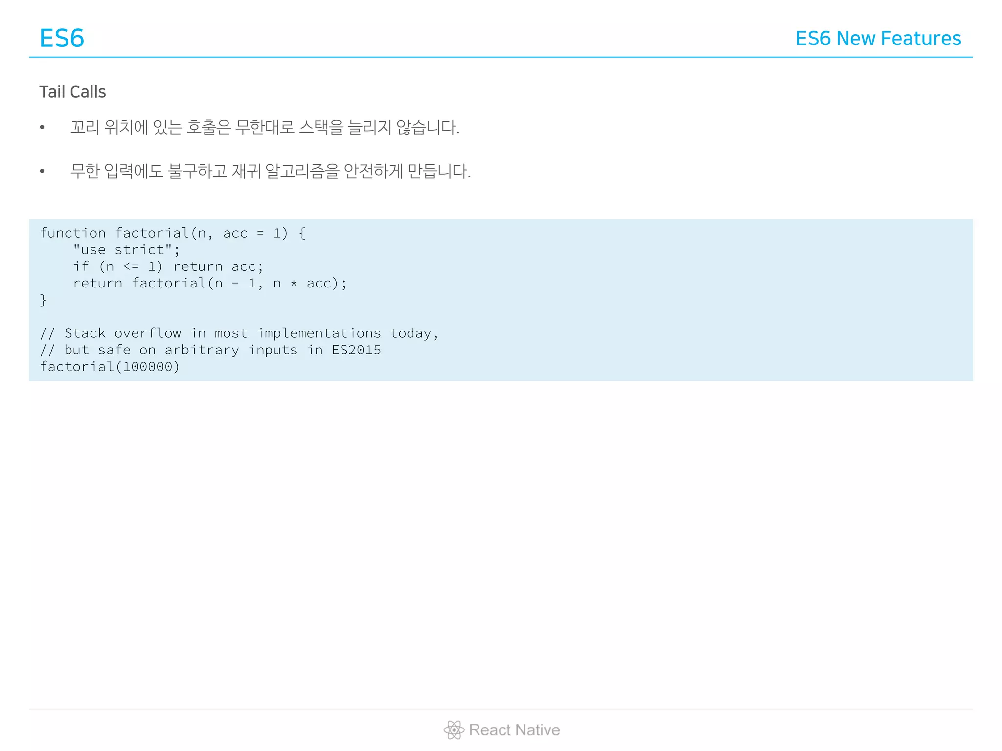
Task: Click the code line "factorial(100000)"
Action: tap(110, 367)
